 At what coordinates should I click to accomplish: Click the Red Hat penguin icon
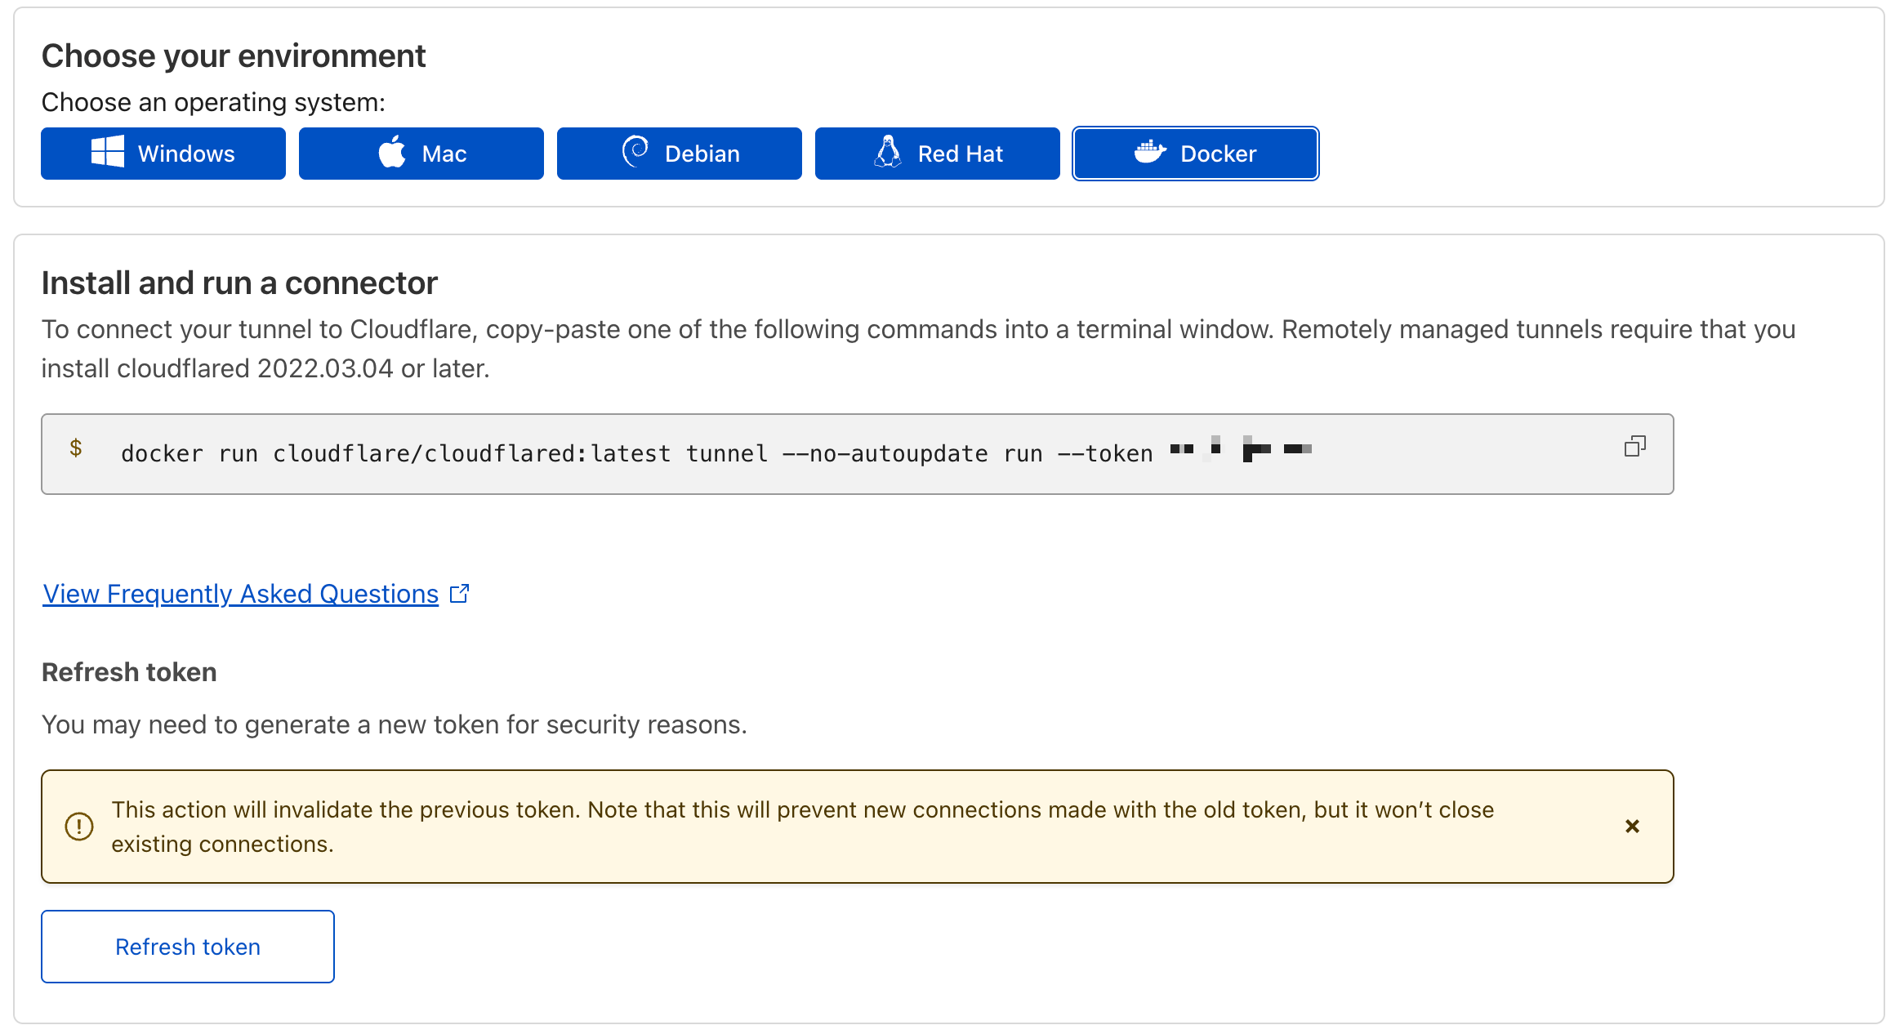[888, 152]
